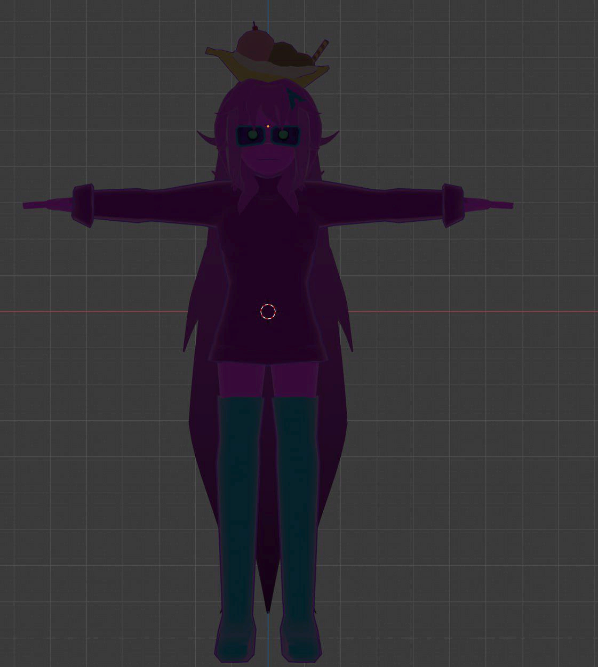598x667 pixels.
Task: Click the orange origin dot between the eyes
Action: click(x=268, y=127)
